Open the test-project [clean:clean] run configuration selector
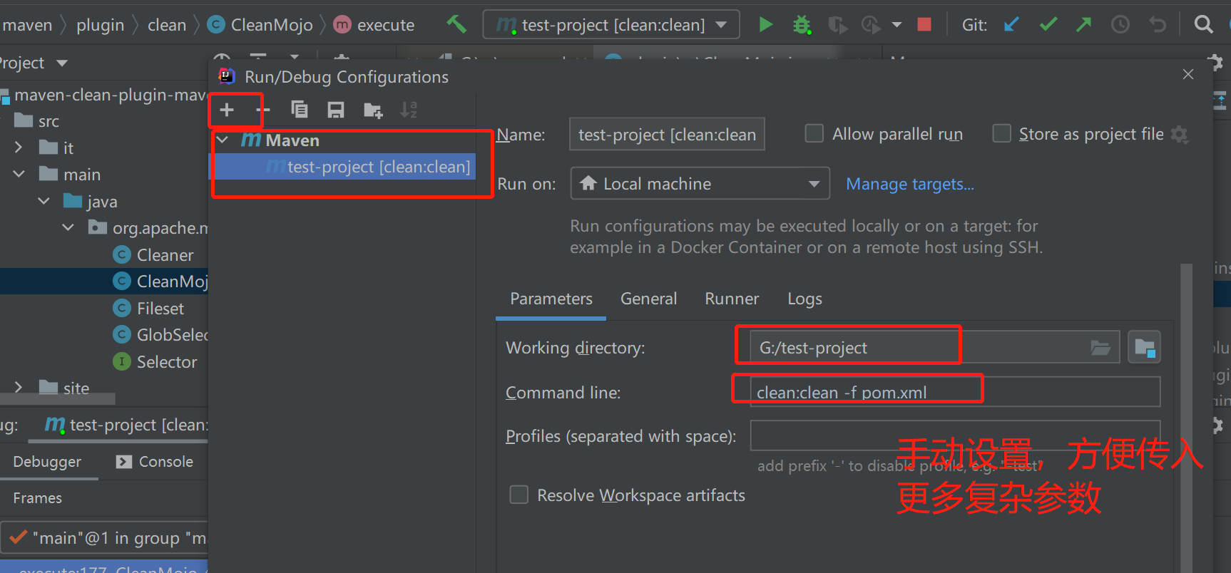The image size is (1231, 573). [x=611, y=25]
